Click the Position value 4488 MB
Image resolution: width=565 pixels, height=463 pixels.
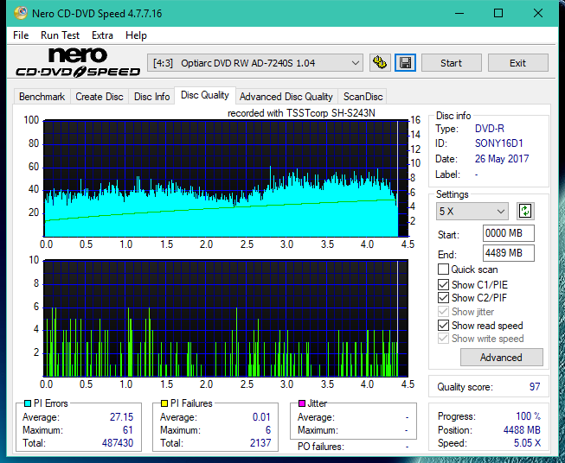point(522,430)
